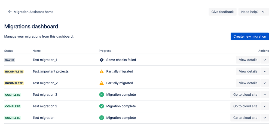272x125 pixels.
Task: Click Create new migration
Action: click(250, 36)
